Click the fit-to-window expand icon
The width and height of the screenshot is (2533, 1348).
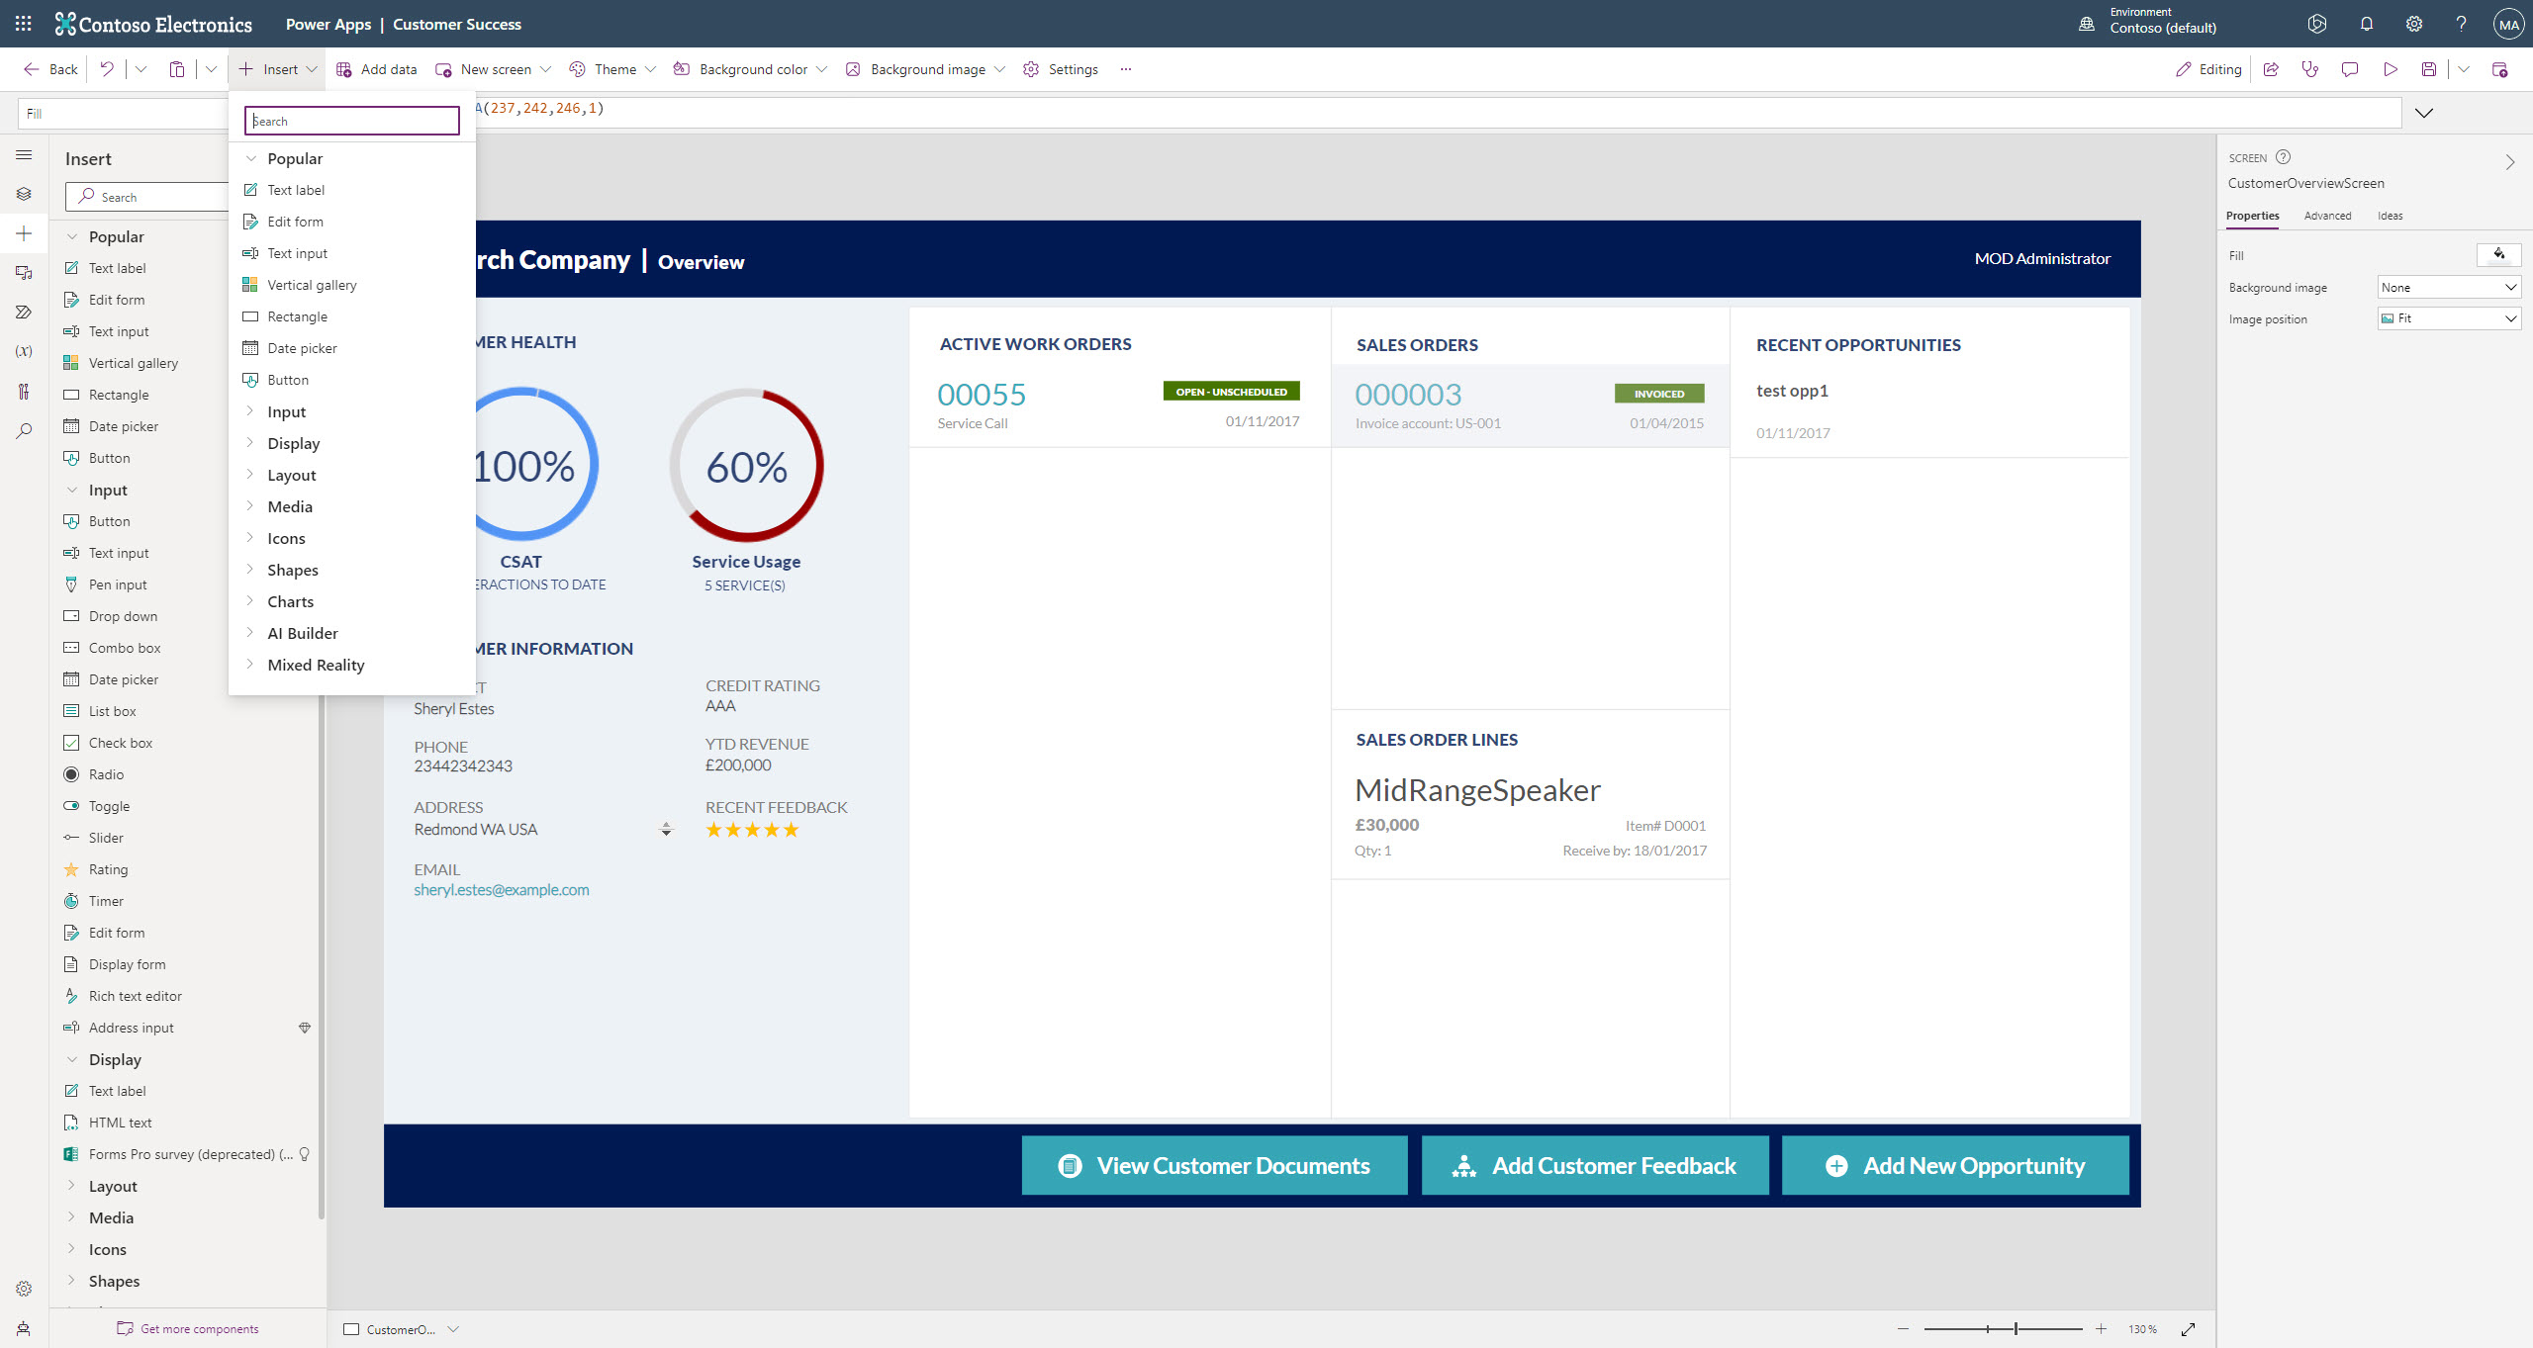pyautogui.click(x=2188, y=1329)
